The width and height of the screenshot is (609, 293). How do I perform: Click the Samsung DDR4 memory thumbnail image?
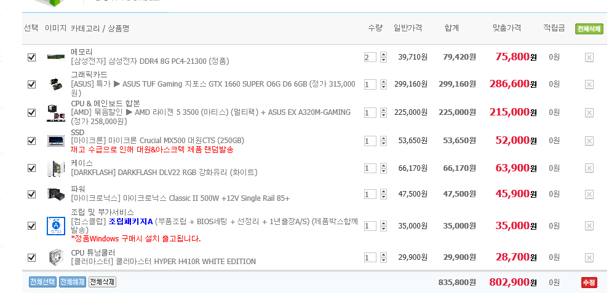pyautogui.click(x=56, y=57)
